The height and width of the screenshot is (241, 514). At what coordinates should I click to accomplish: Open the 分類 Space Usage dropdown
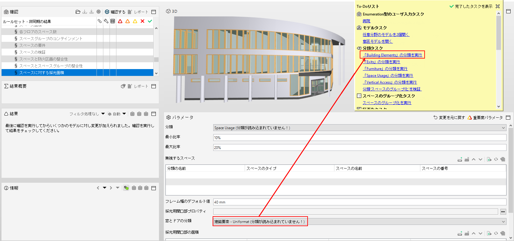pos(360,128)
